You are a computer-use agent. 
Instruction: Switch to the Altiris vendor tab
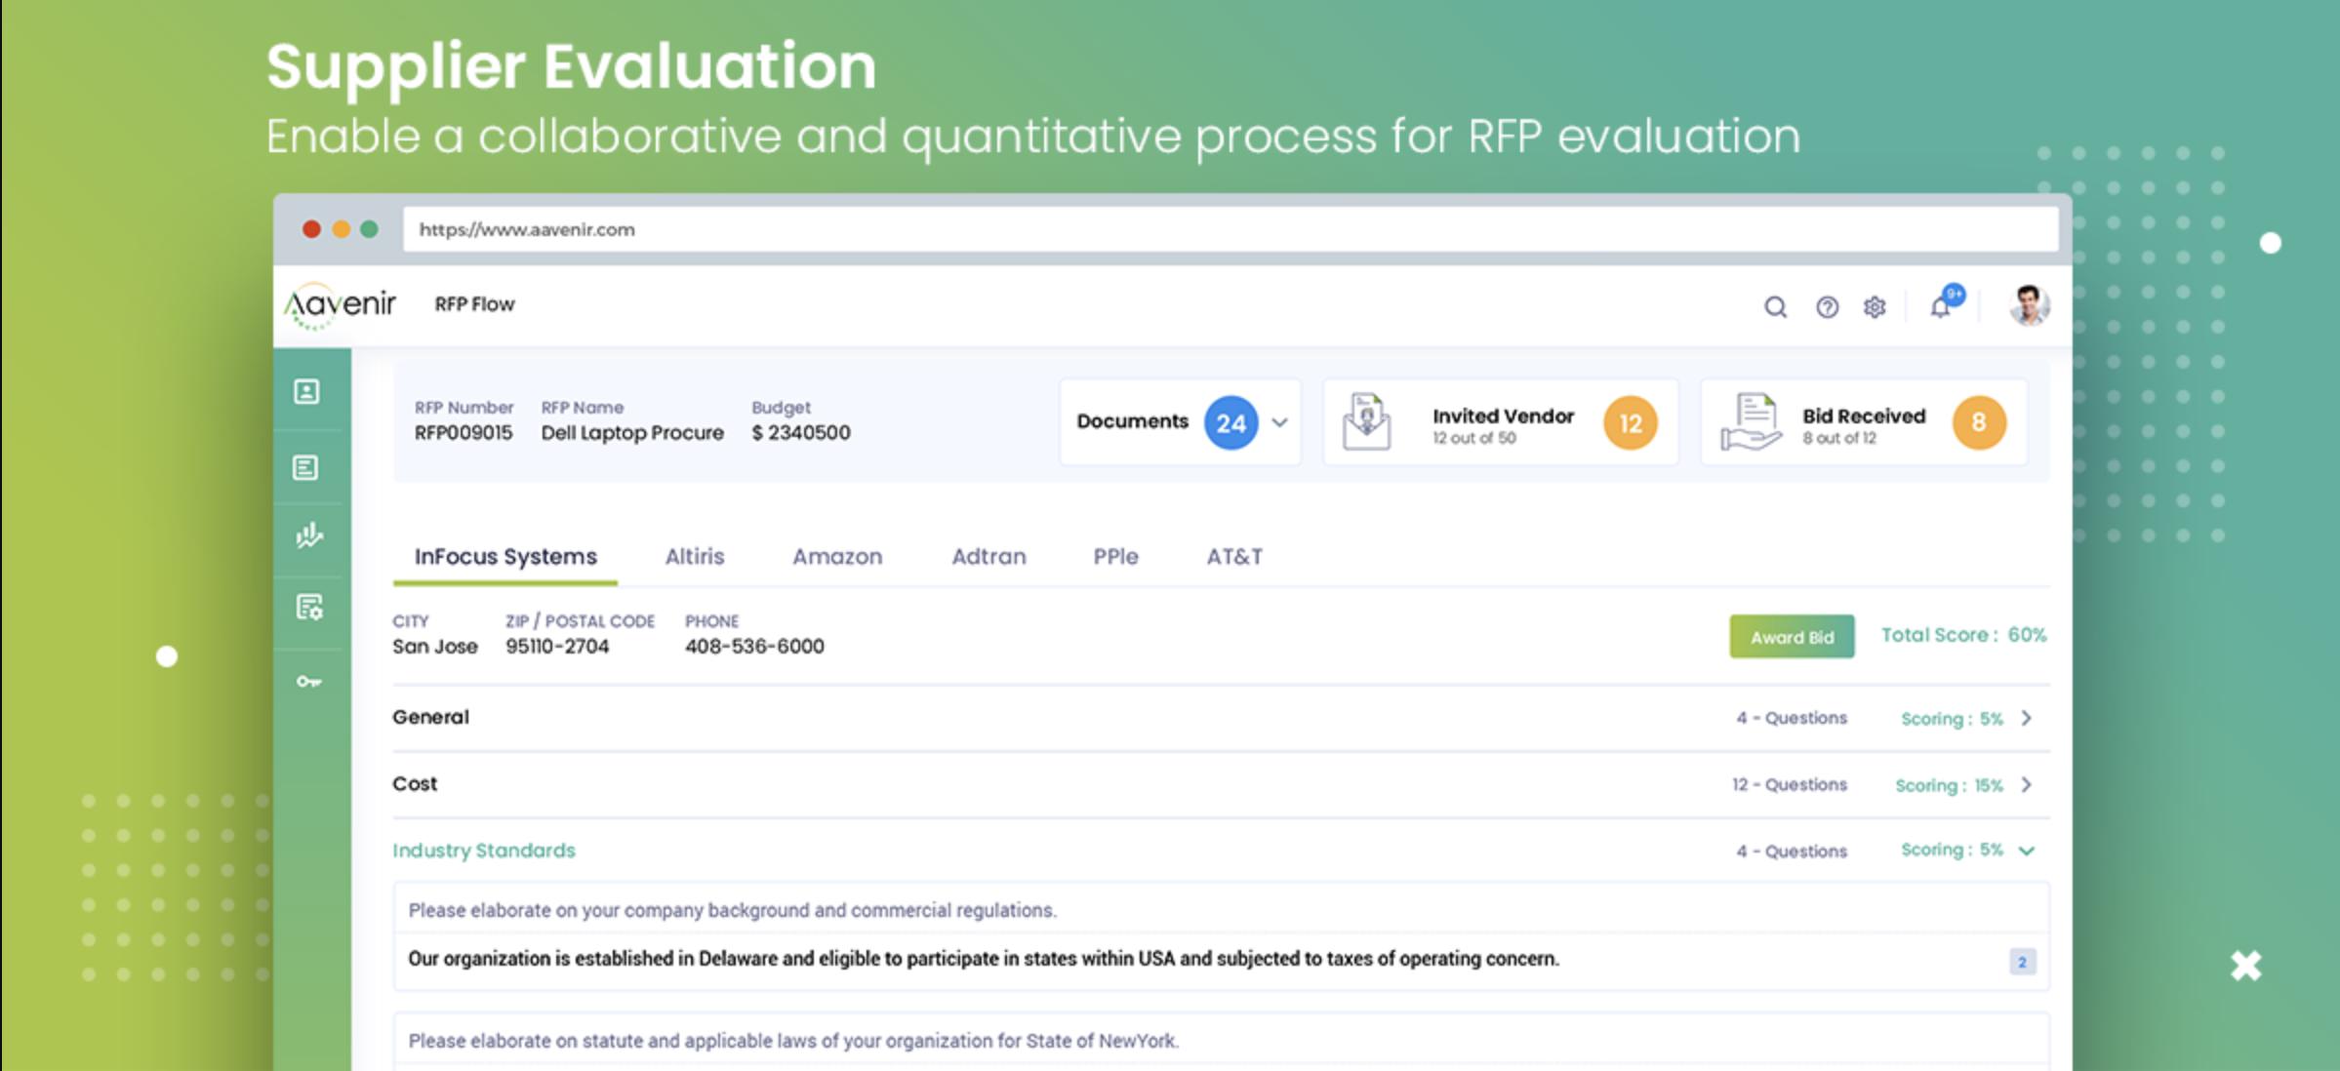695,556
